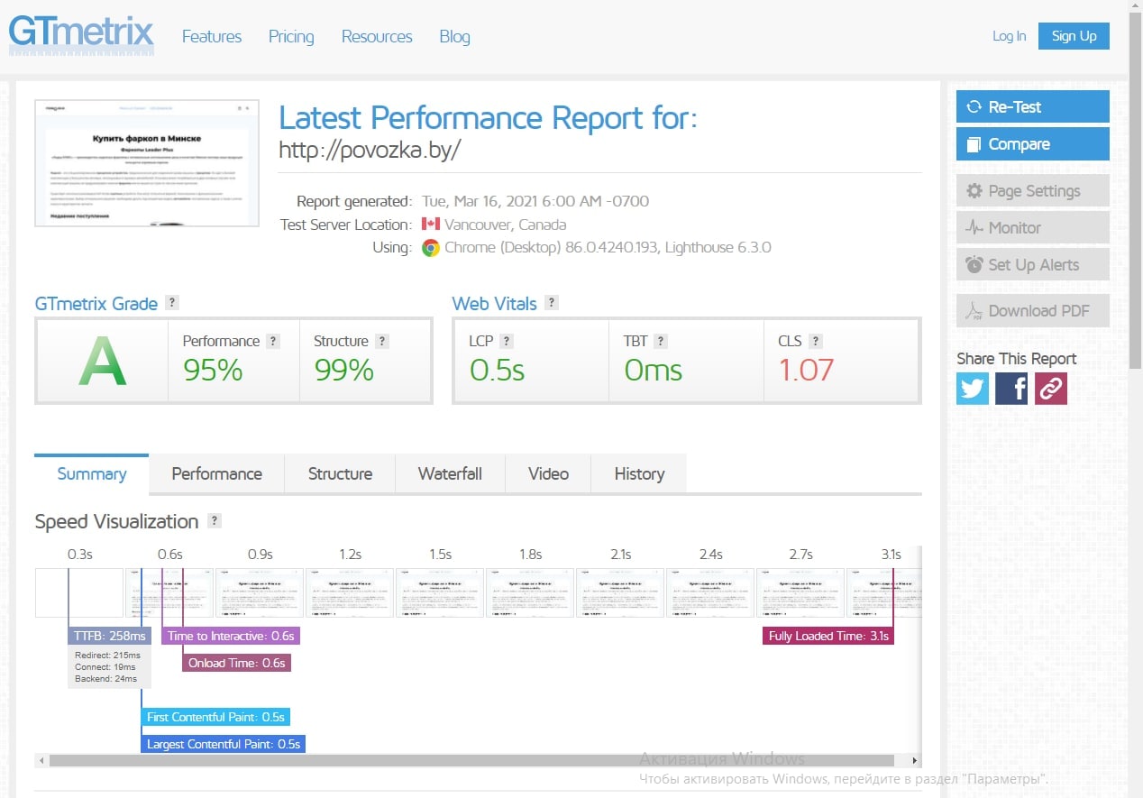Open help icon next to CLS
The image size is (1143, 798).
[816, 341]
